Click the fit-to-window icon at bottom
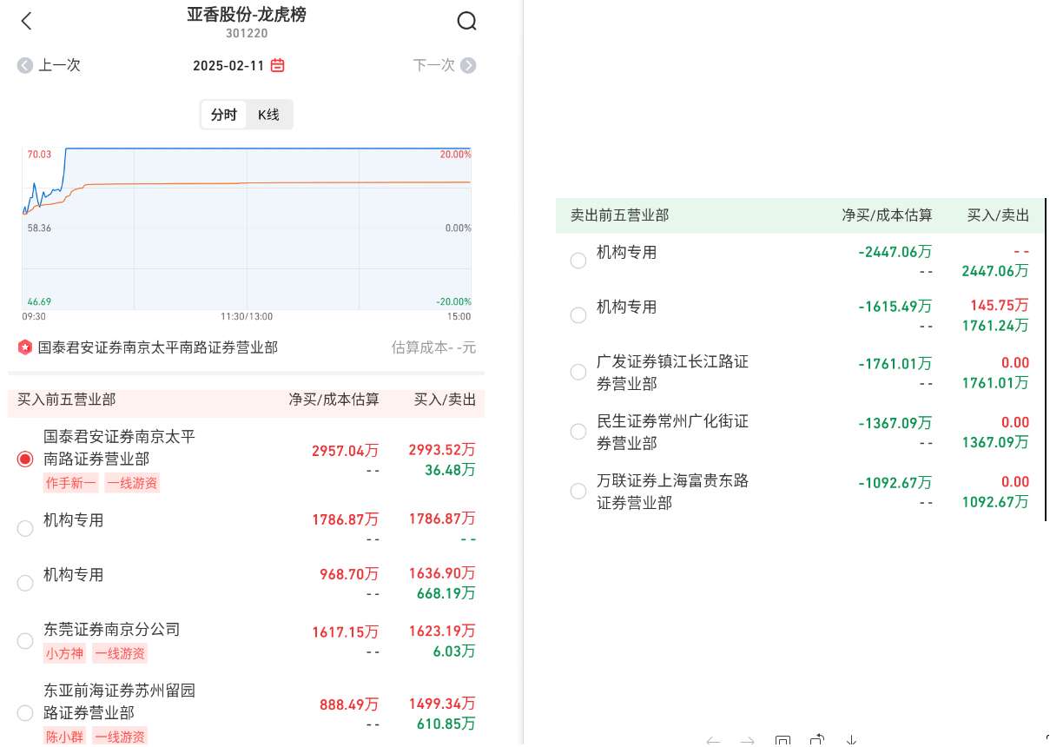 tap(783, 741)
